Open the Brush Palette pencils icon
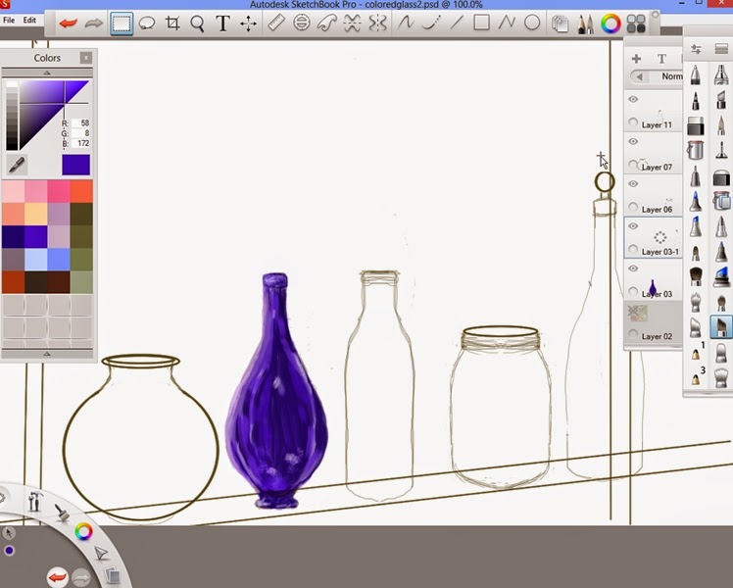 pos(585,24)
